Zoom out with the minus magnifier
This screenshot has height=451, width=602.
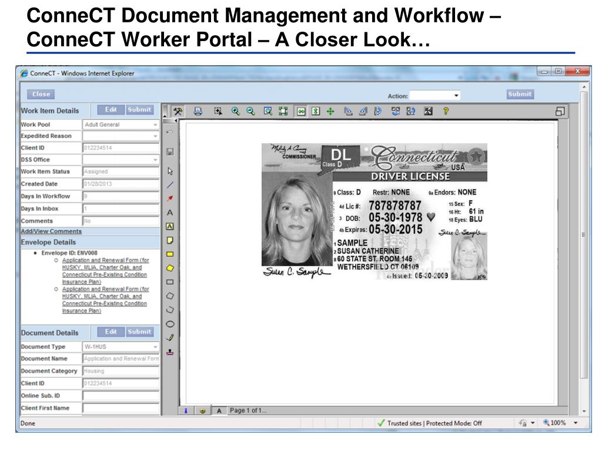pyautogui.click(x=250, y=111)
